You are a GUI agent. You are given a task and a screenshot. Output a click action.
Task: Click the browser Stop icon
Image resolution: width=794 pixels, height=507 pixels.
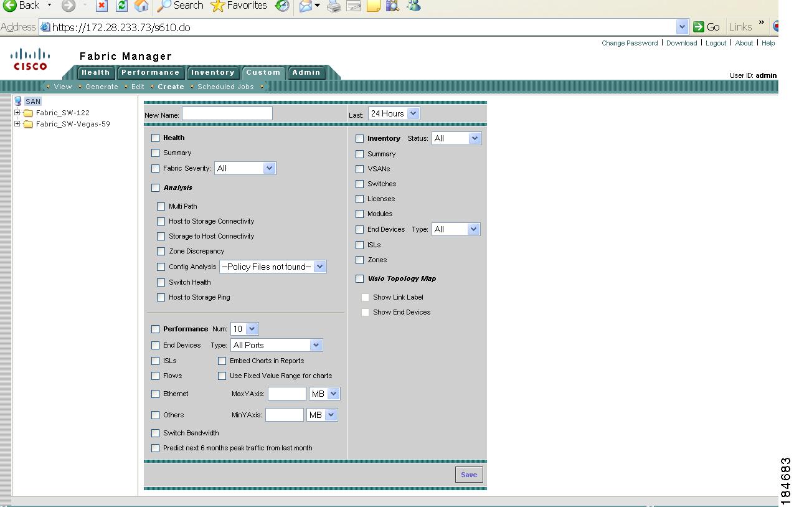pos(102,6)
